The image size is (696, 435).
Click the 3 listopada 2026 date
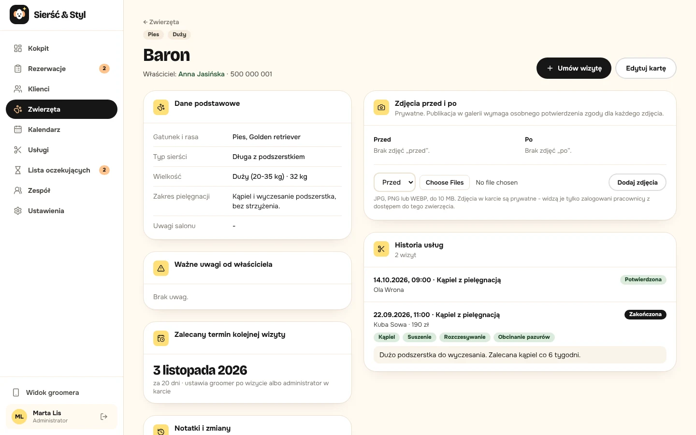(200, 370)
